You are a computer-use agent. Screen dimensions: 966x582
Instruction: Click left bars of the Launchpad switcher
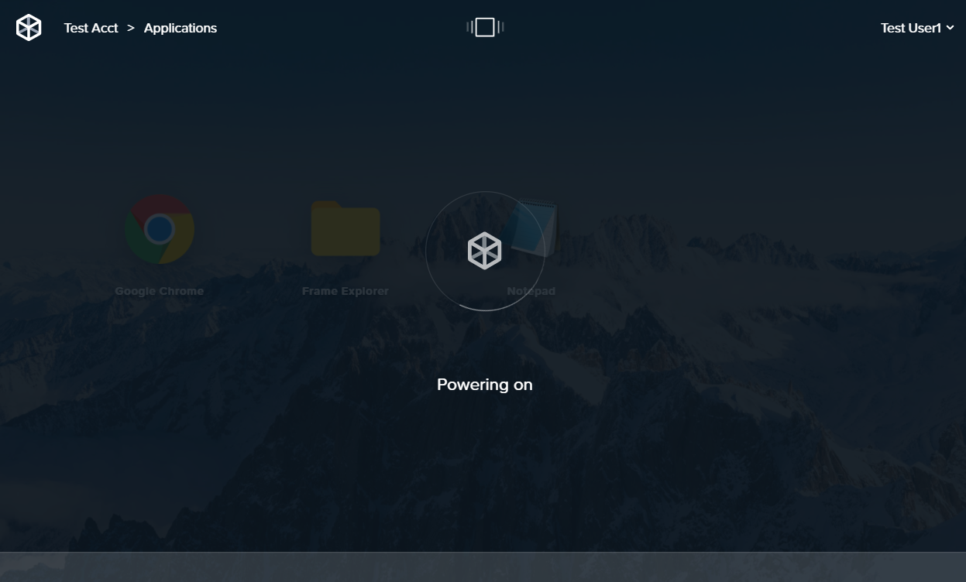tap(469, 28)
